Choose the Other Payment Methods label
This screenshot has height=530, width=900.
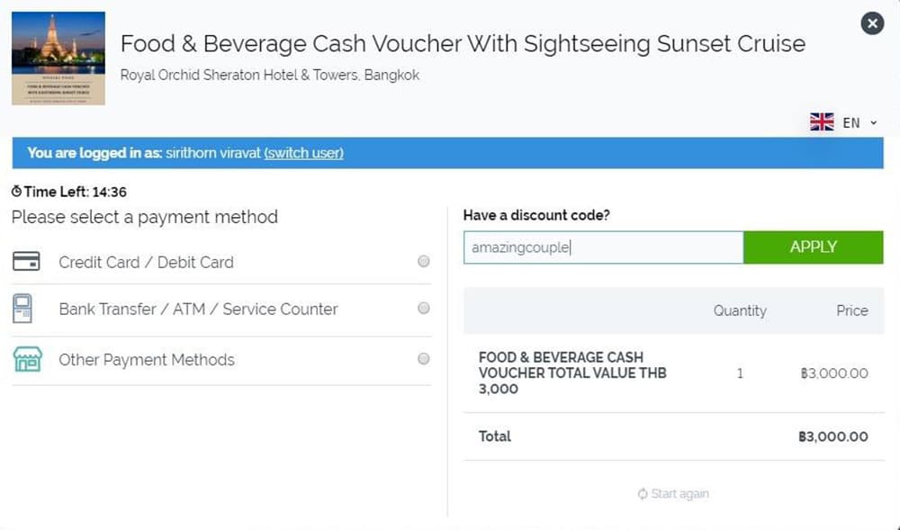click(x=147, y=360)
